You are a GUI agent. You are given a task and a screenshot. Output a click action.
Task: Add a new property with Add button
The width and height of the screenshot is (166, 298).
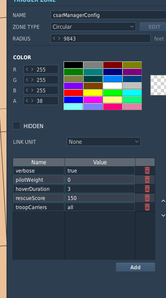[x=136, y=267]
